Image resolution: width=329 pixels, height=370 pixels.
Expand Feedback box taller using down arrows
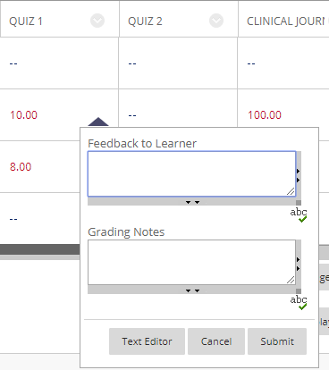click(x=192, y=202)
